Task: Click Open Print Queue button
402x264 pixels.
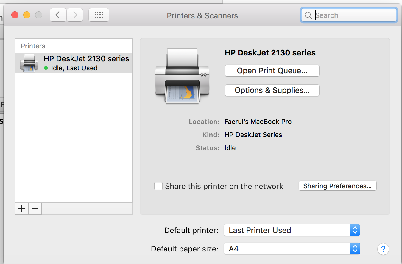Action: (x=272, y=71)
